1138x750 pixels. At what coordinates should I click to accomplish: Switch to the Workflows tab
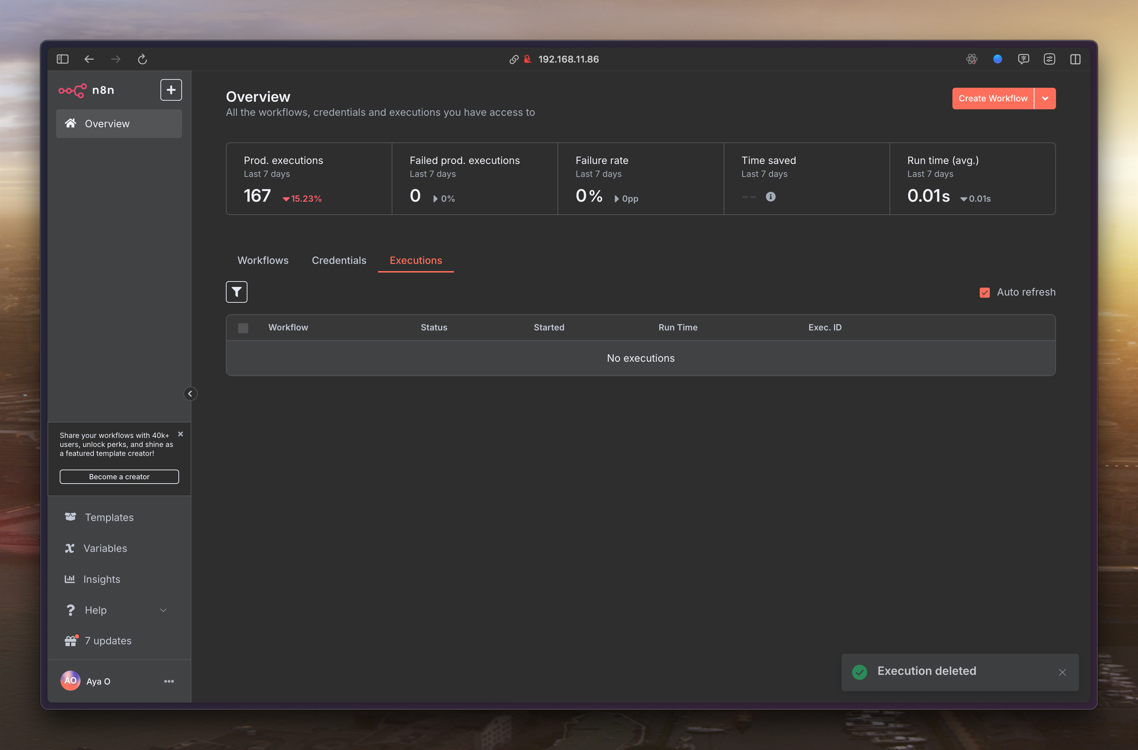[263, 260]
